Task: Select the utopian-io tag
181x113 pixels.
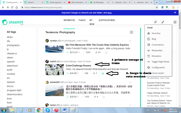Action: point(12,53)
